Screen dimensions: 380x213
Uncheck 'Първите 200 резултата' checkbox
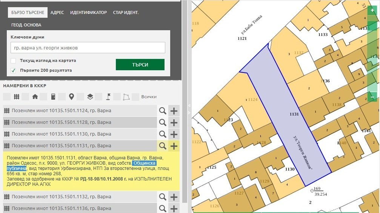[14, 70]
